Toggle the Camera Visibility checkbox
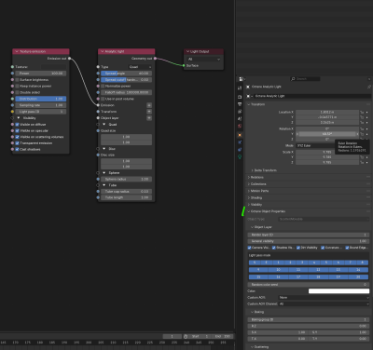The image size is (373, 350). coord(249,248)
